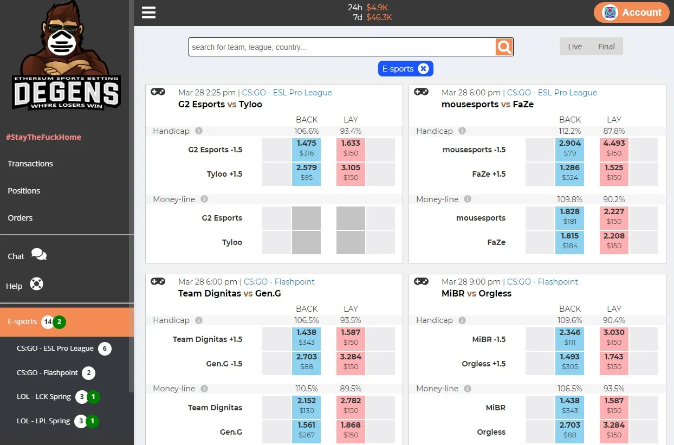This screenshot has width=674, height=445.
Task: Open CS:GO - ESL Pro League link for mousesports match
Action: (x=552, y=93)
